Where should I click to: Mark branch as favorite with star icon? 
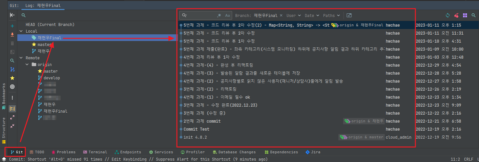click(12, 78)
